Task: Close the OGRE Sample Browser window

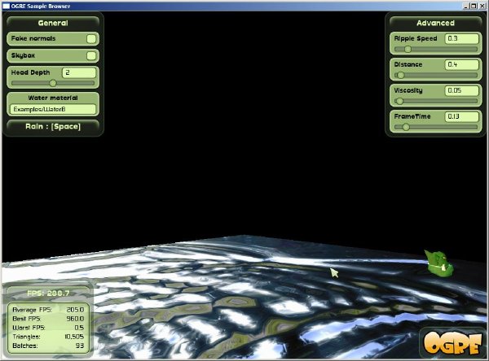Action: point(481,6)
